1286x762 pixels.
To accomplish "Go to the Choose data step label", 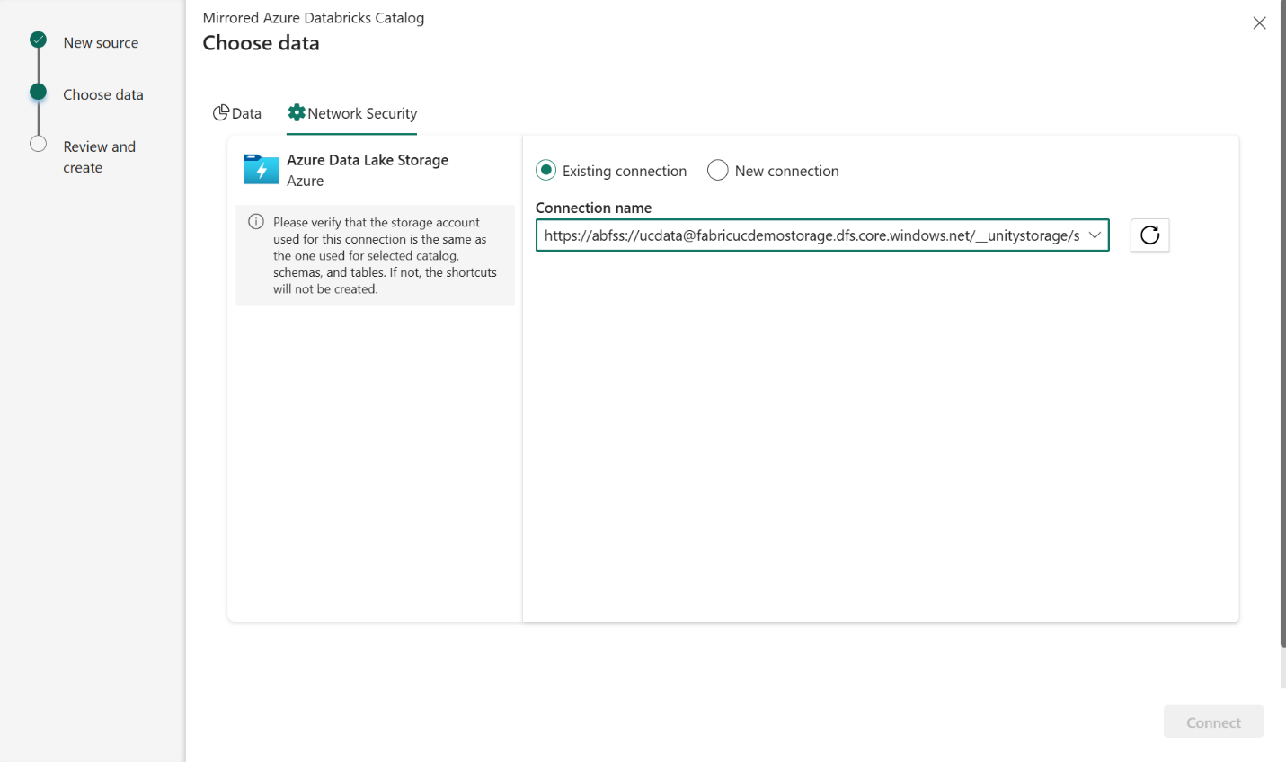I will 103,94.
